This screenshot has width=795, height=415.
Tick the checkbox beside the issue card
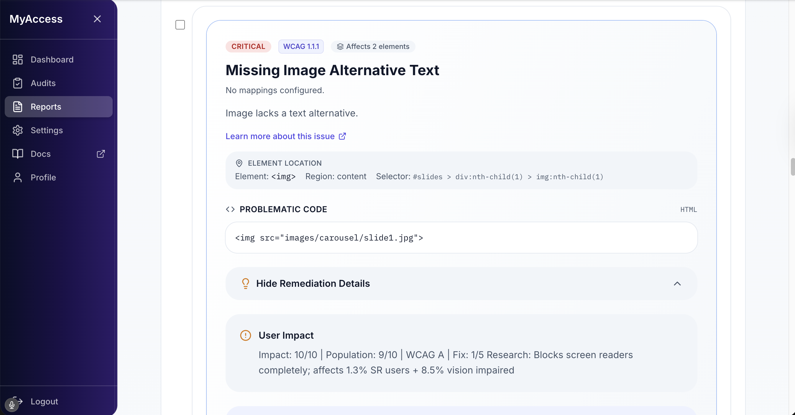(180, 25)
